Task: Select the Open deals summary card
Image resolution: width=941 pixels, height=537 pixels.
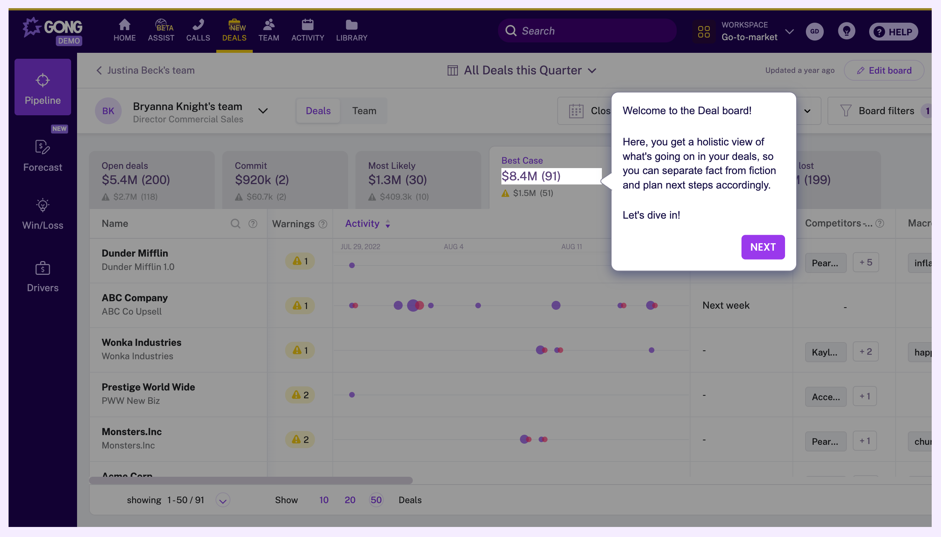Action: 152,180
